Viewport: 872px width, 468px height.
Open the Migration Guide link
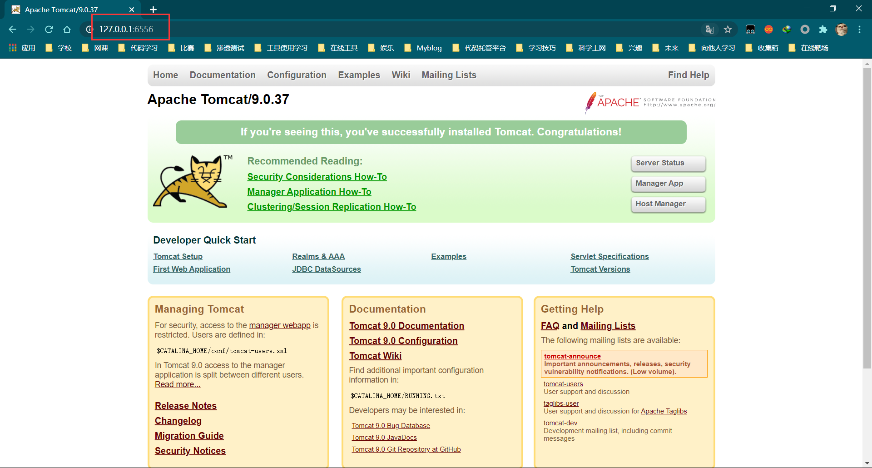click(189, 436)
